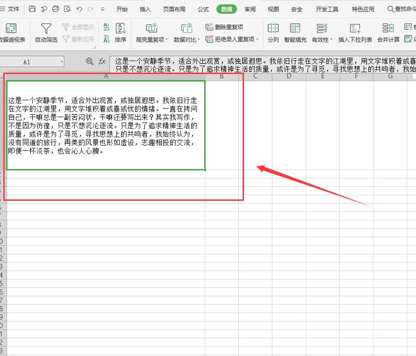Select the column A header
416x356 pixels.
(x=106, y=76)
